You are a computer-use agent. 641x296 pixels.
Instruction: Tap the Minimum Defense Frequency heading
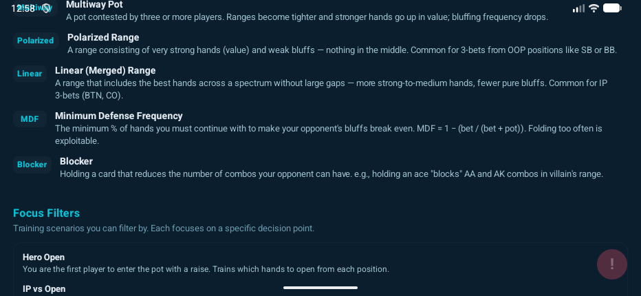coord(119,116)
